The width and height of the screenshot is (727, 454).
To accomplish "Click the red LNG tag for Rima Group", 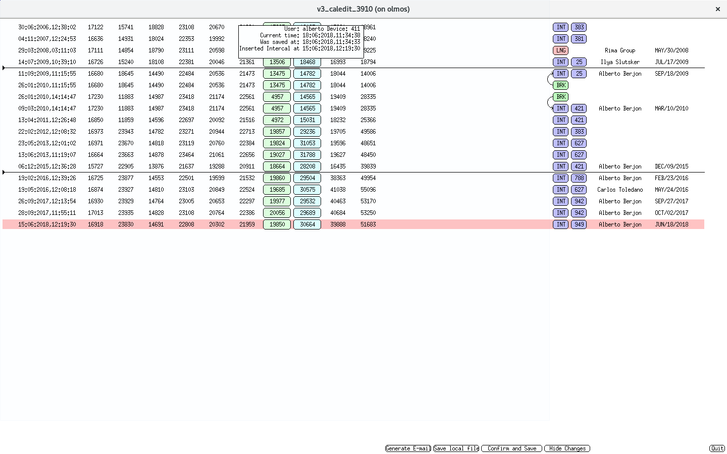I will coord(560,50).
